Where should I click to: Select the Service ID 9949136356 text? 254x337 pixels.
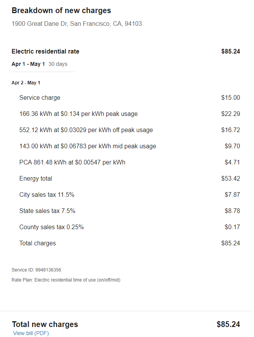(36, 270)
